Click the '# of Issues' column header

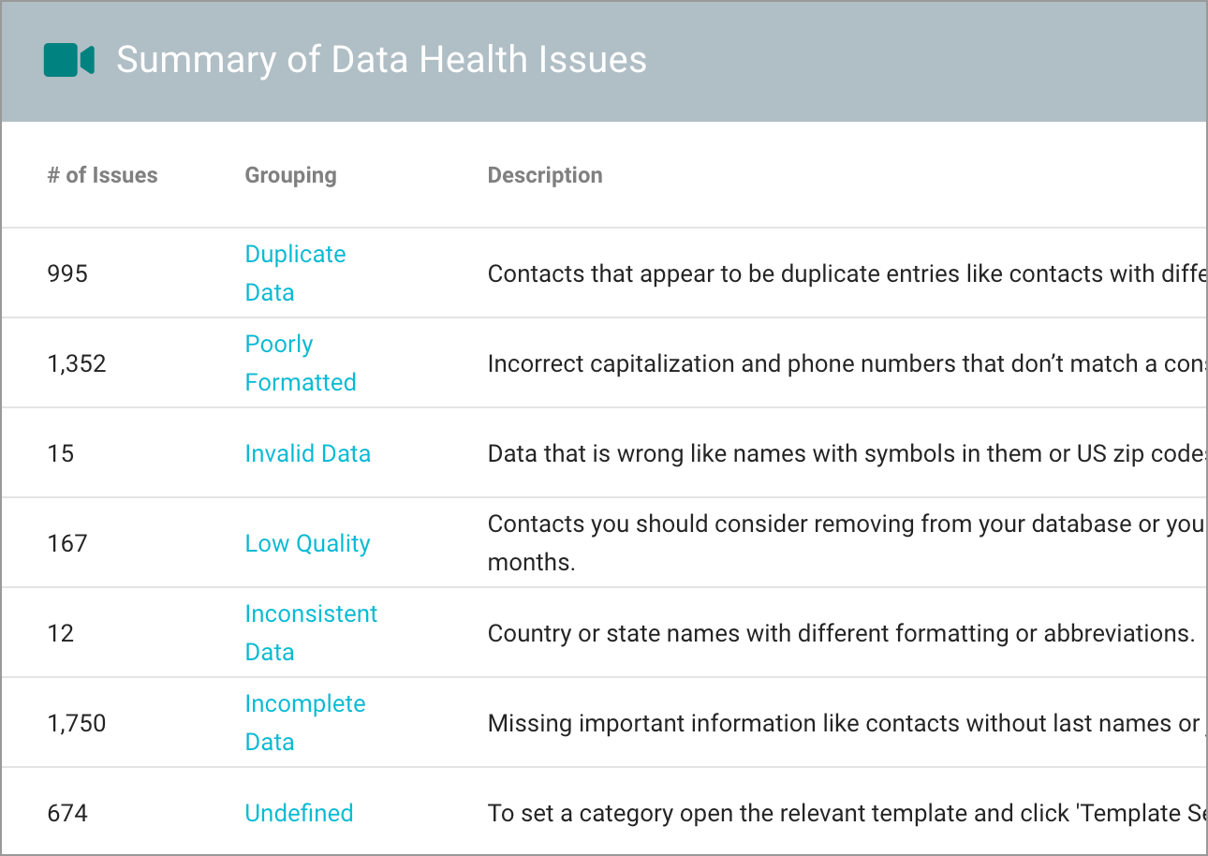tap(103, 175)
